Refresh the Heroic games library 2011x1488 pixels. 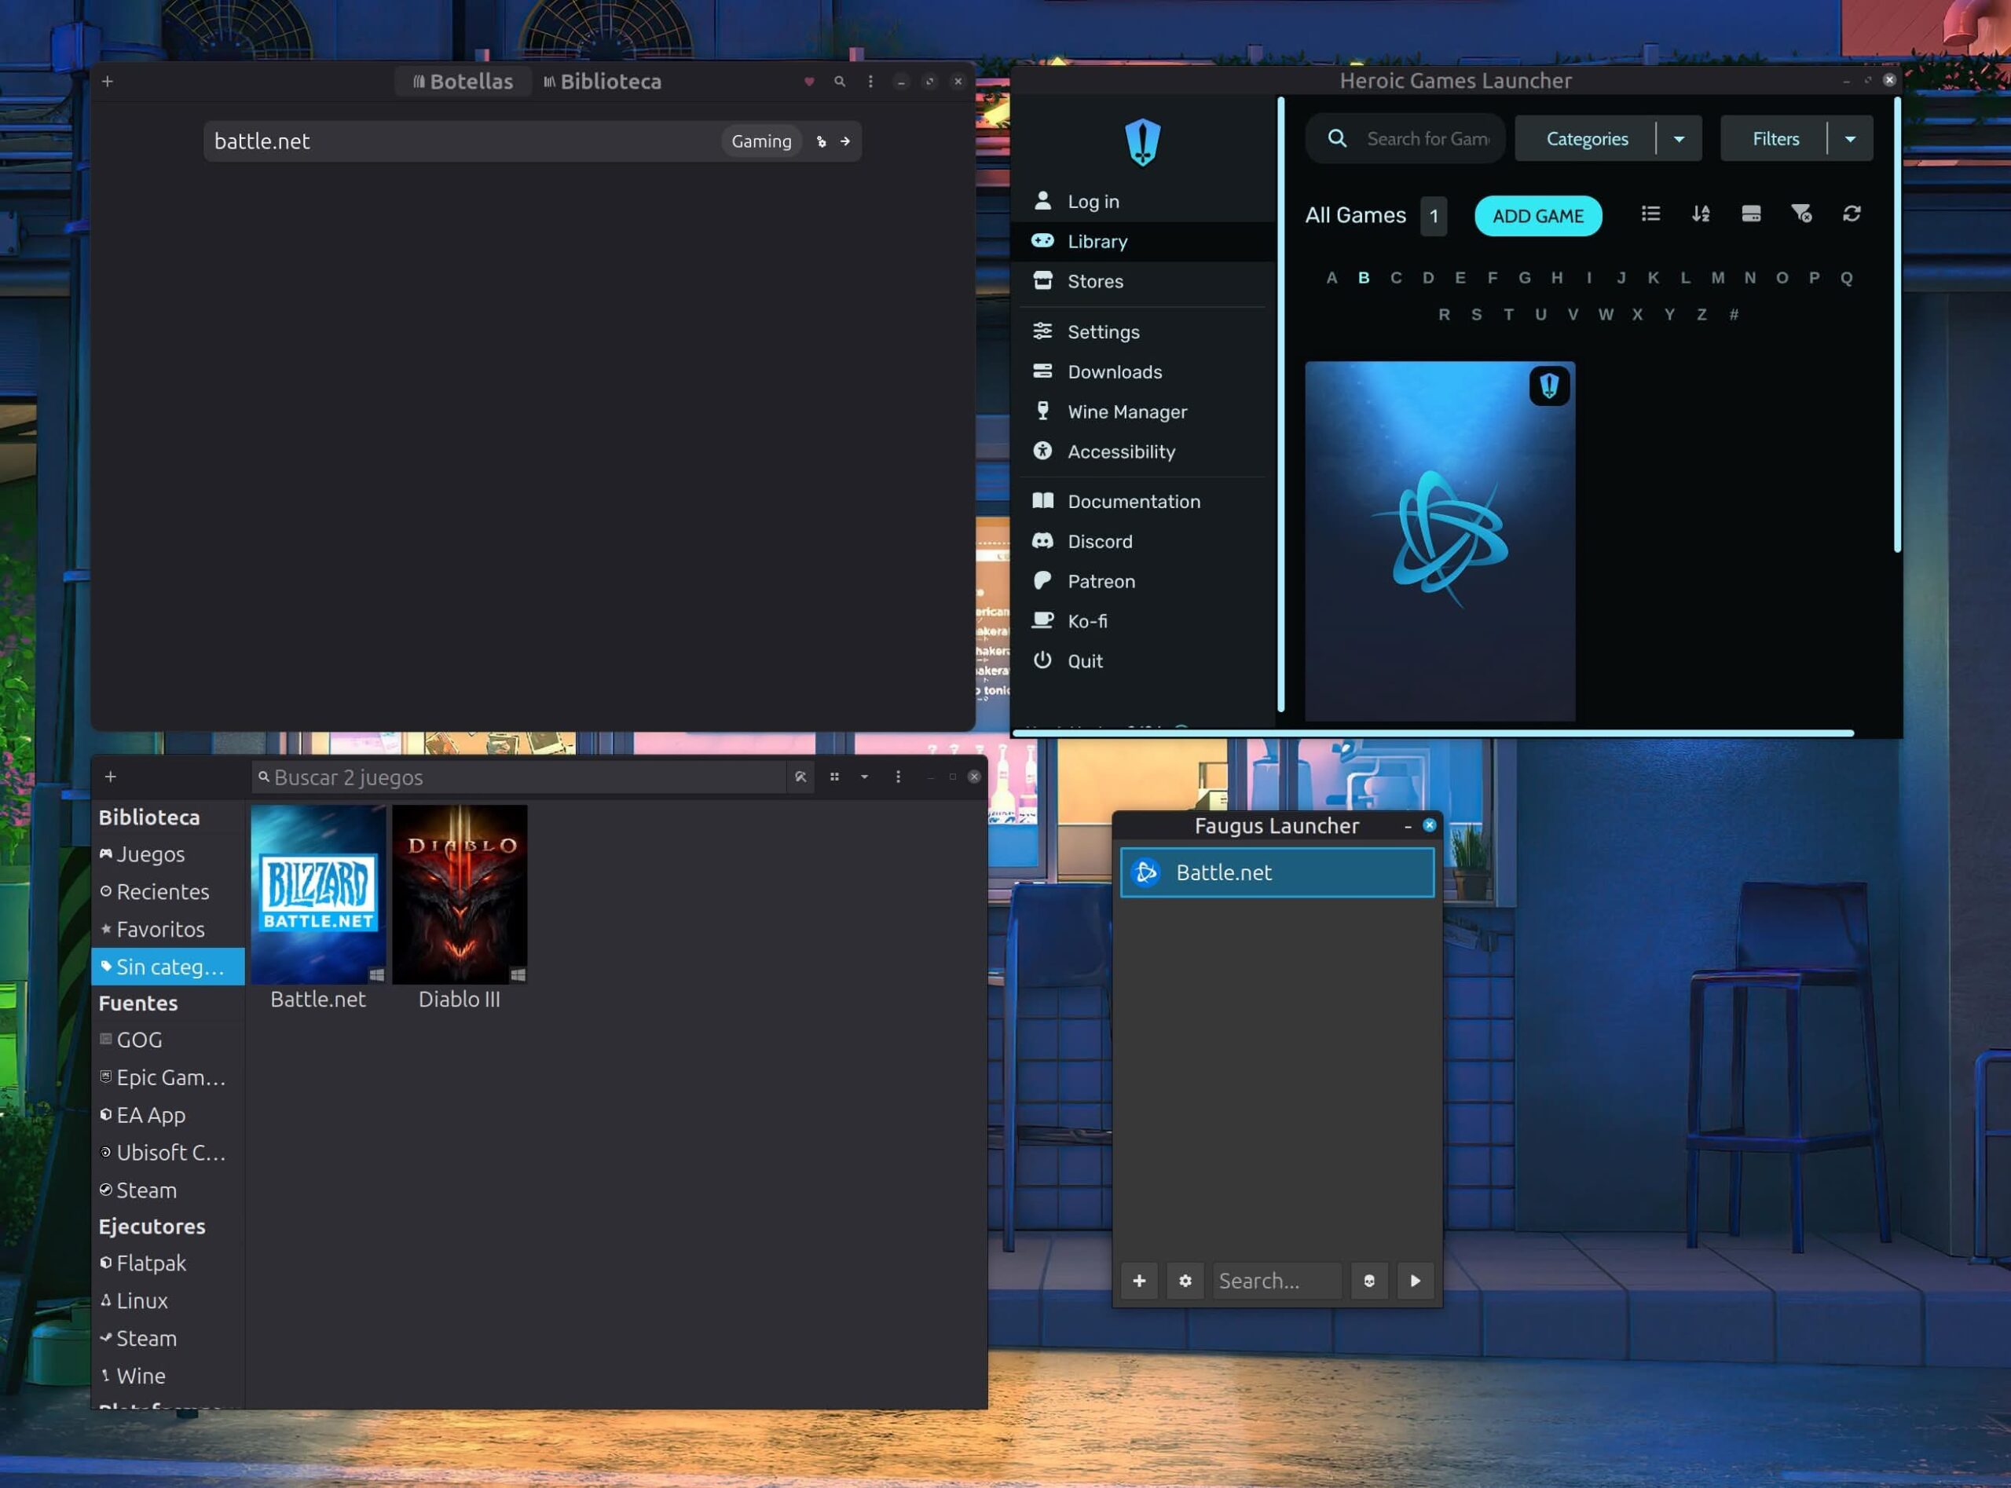[1852, 214]
